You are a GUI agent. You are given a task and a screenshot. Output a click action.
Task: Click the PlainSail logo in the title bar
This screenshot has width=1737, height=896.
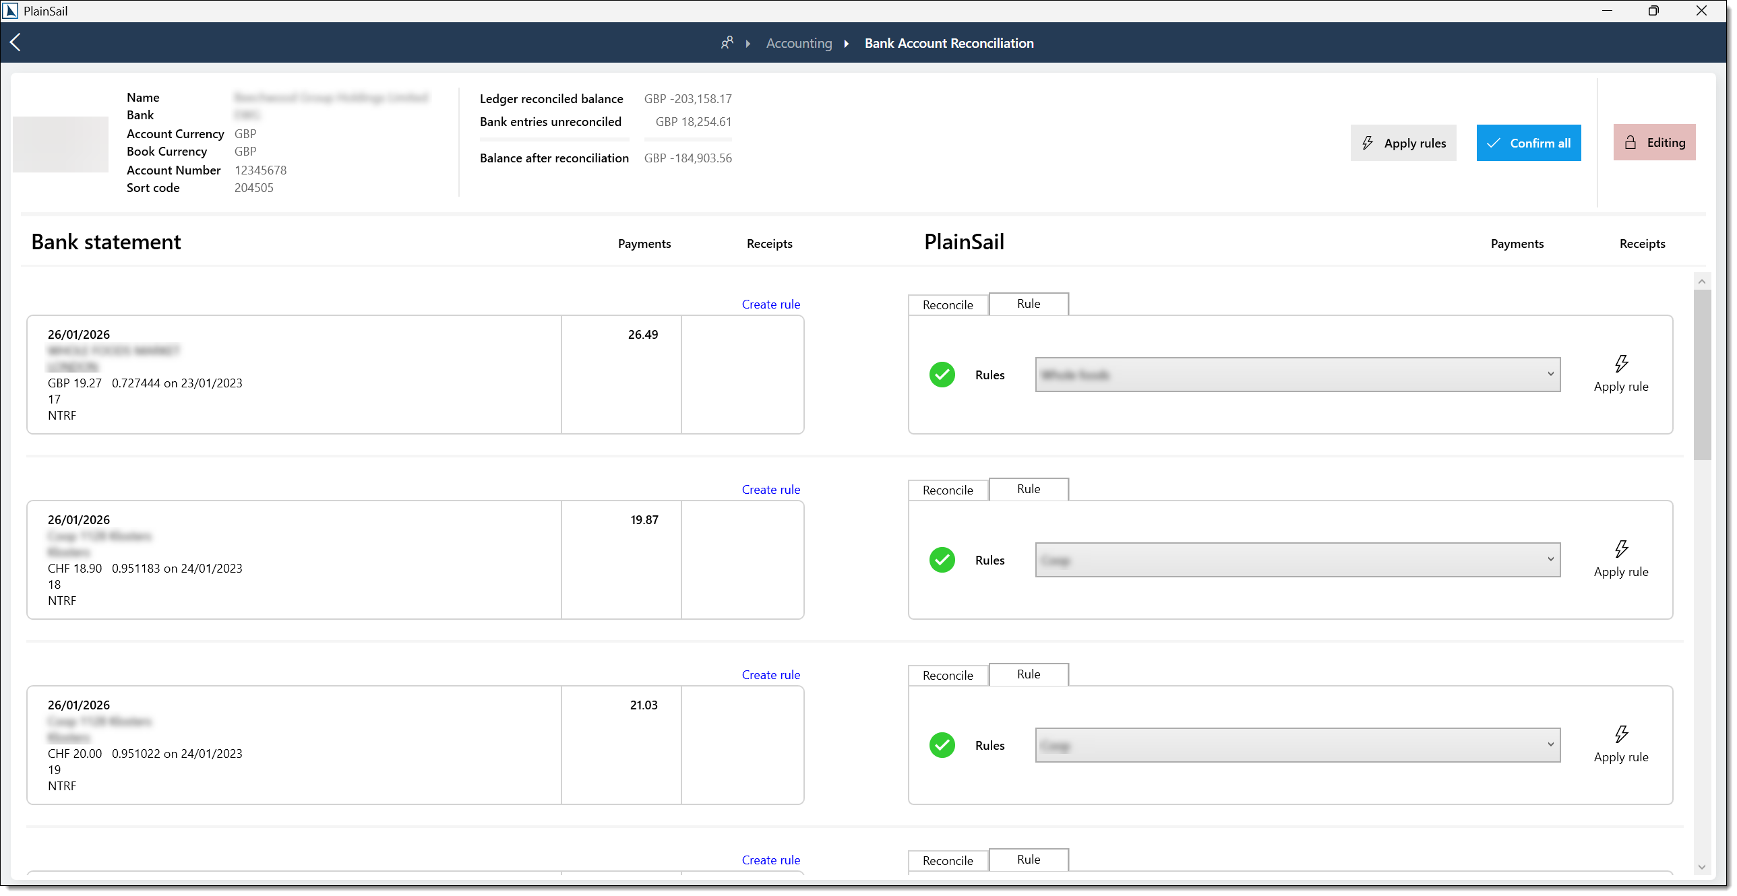coord(10,10)
